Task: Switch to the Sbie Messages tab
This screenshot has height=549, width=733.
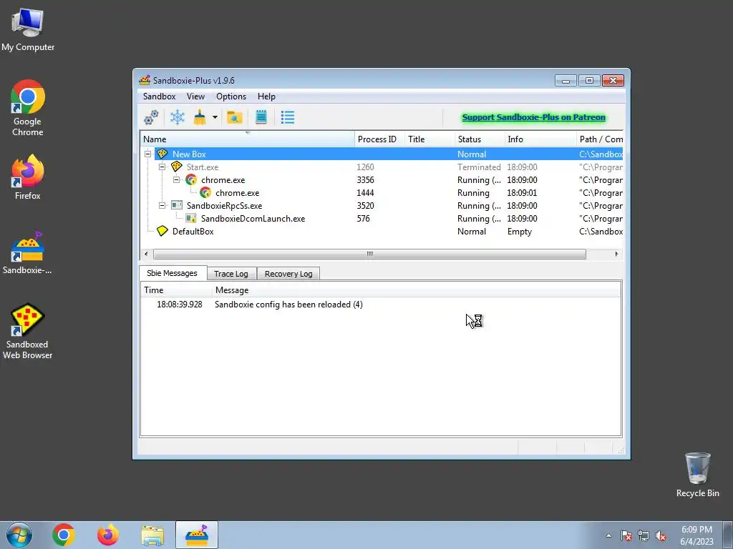Action: [x=172, y=273]
